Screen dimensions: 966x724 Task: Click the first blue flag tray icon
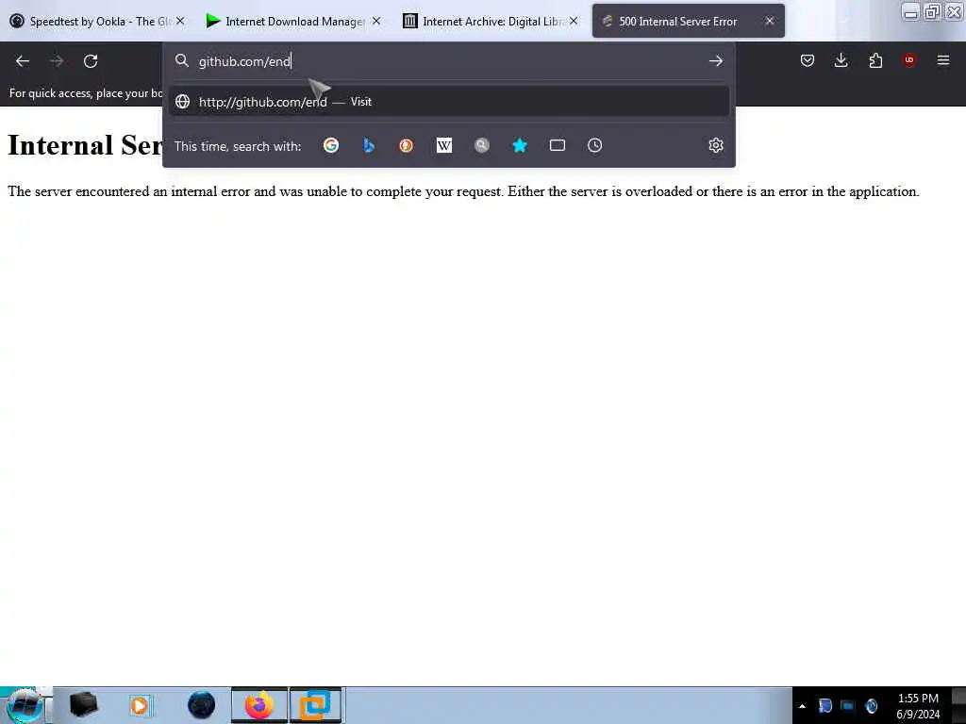824,705
